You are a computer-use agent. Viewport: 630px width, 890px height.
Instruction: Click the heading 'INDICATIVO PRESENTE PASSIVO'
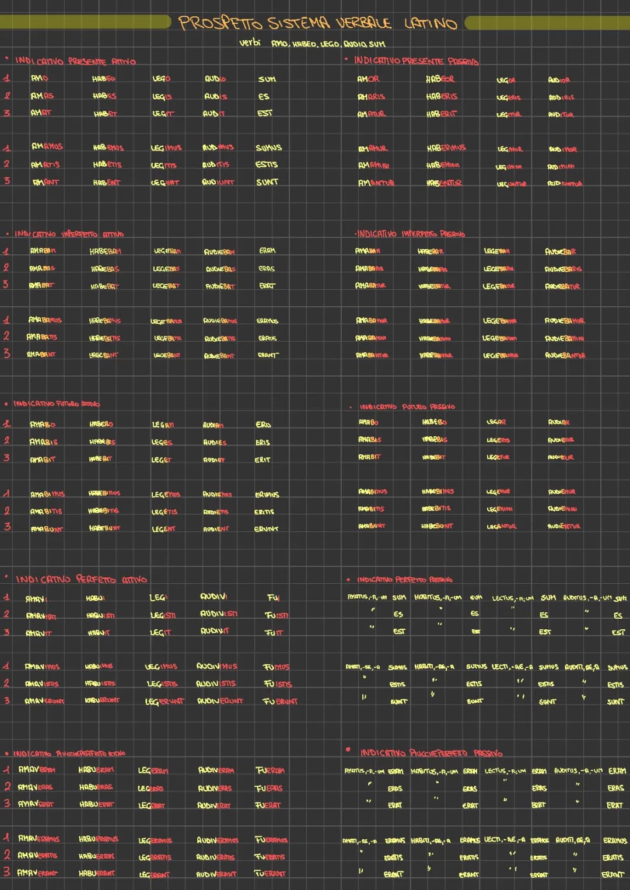(416, 61)
